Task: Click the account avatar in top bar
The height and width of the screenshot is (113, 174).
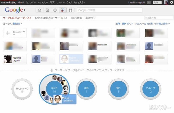Action: (166, 2)
